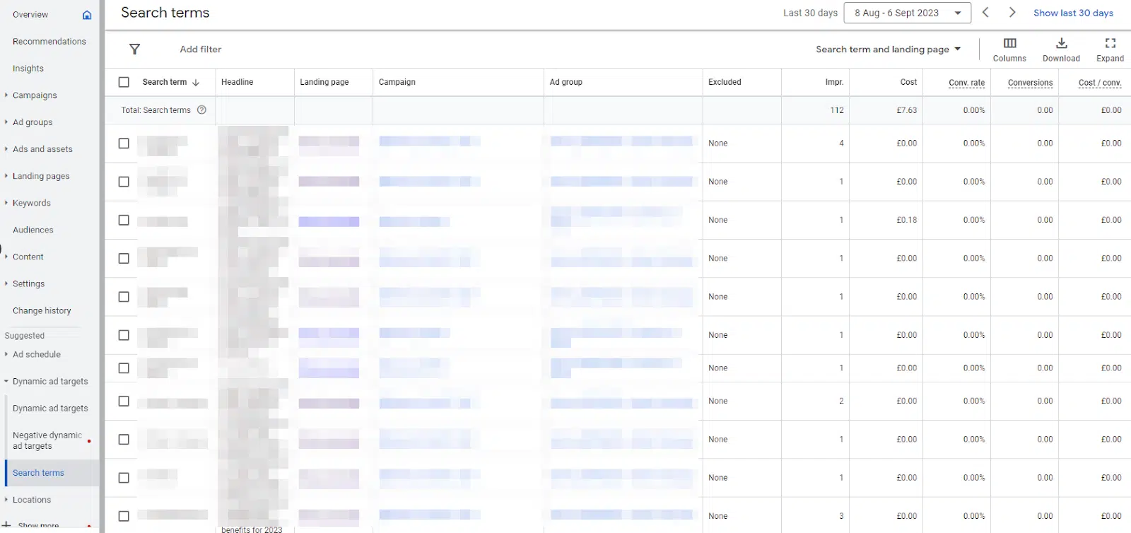Open Negative dynamic ad targets page
This screenshot has width=1131, height=533.
coord(47,440)
